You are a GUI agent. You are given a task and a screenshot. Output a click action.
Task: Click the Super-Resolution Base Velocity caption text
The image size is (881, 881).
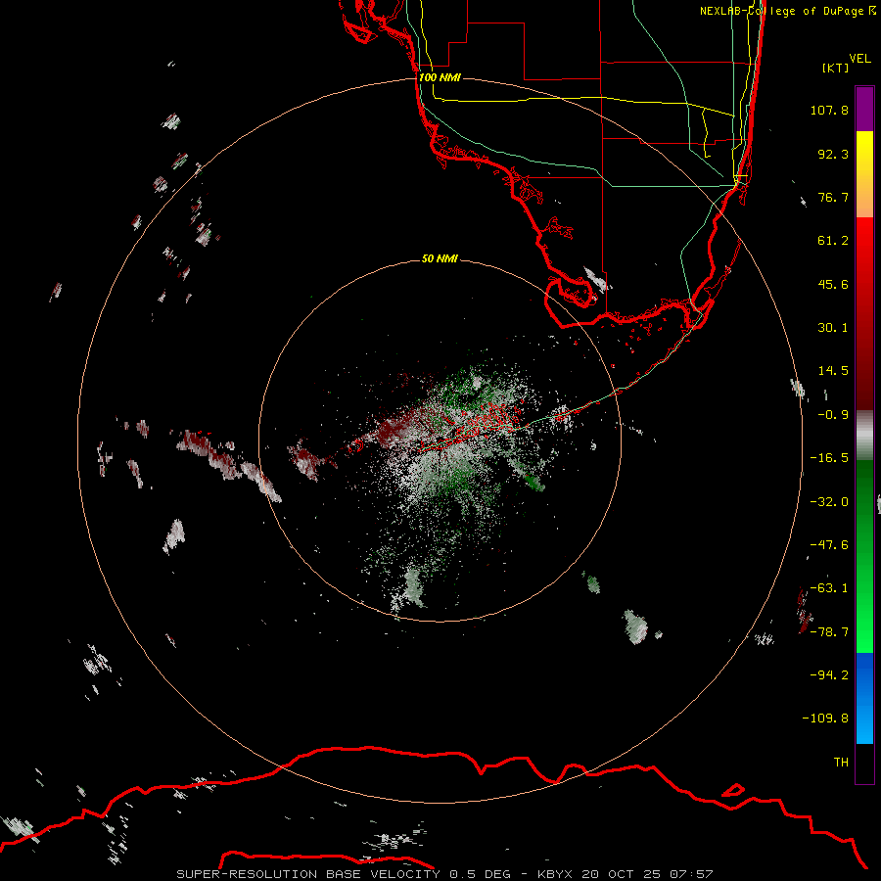(x=308, y=874)
